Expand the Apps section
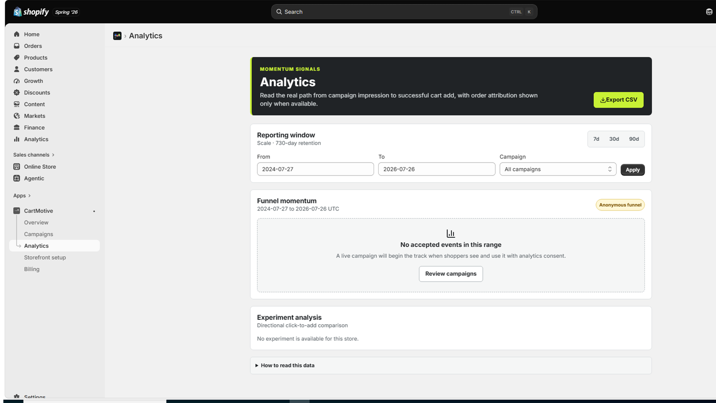Image resolution: width=716 pixels, height=403 pixels. (22, 195)
